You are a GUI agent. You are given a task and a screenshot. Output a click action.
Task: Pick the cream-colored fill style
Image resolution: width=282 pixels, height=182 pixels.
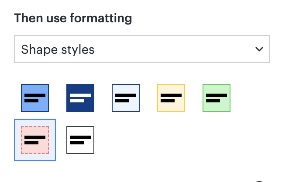171,98
